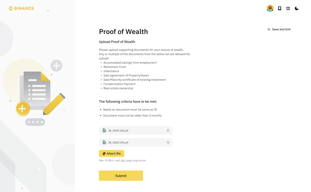Screen dimensions: 311x192
Task: Click the mobile app download icon
Action: point(279,8)
